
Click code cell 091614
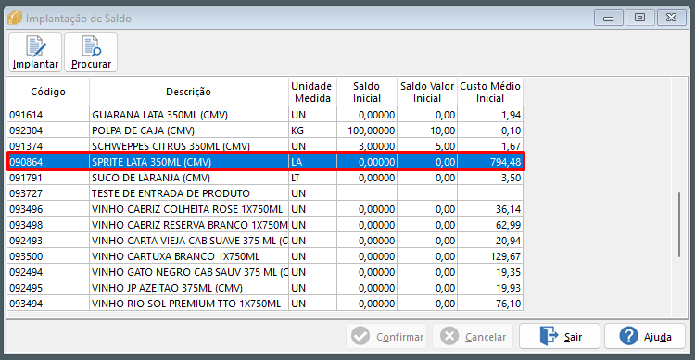pyautogui.click(x=48, y=115)
